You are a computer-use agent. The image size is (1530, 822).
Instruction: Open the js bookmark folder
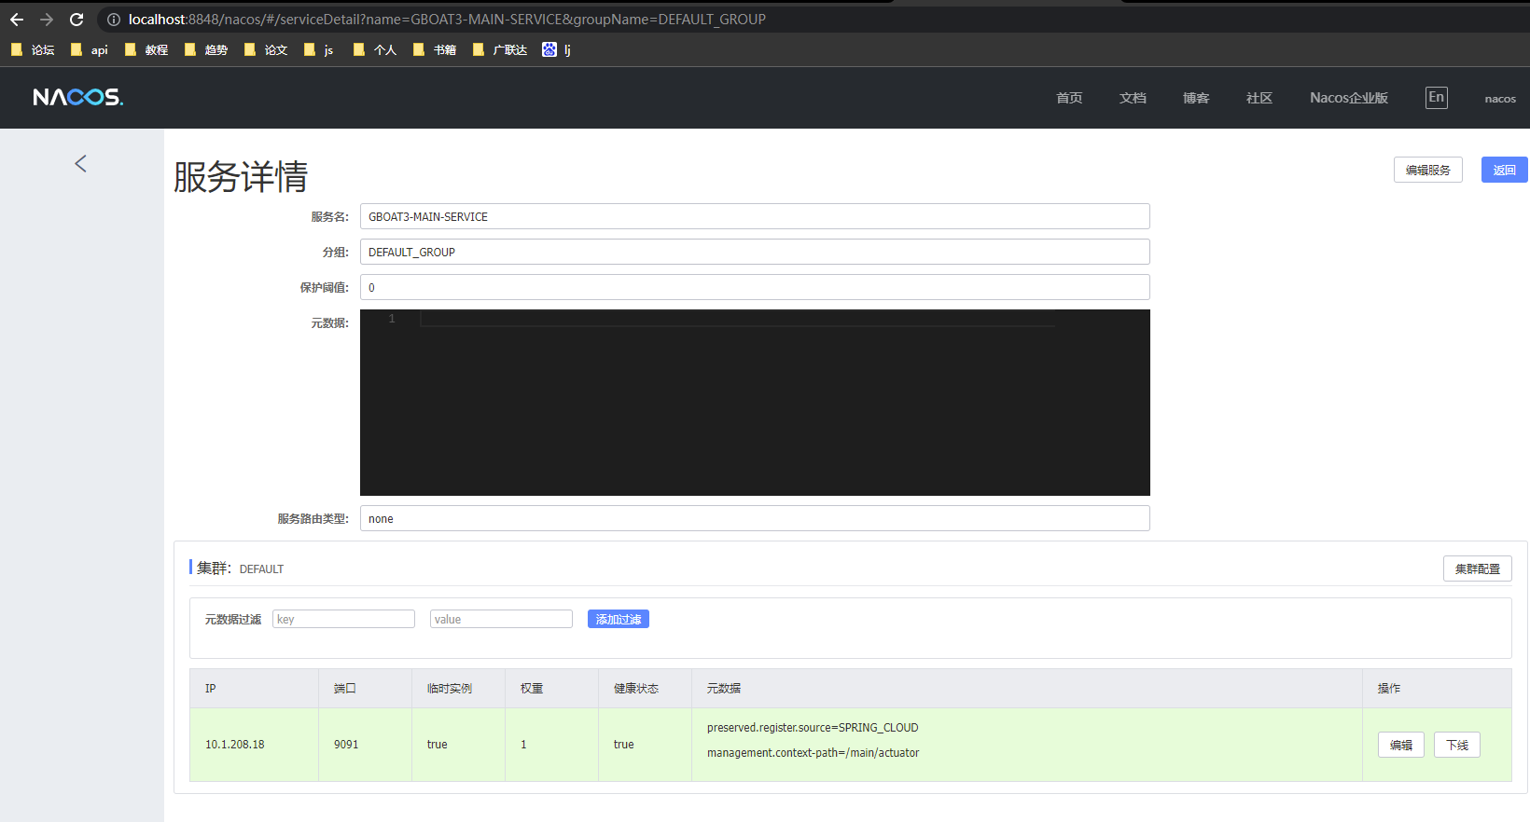(318, 50)
